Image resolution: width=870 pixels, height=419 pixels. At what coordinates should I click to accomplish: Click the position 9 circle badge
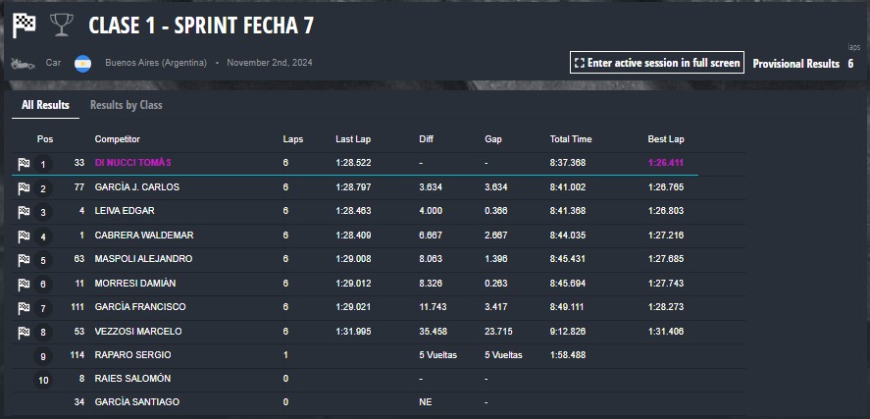click(x=43, y=356)
